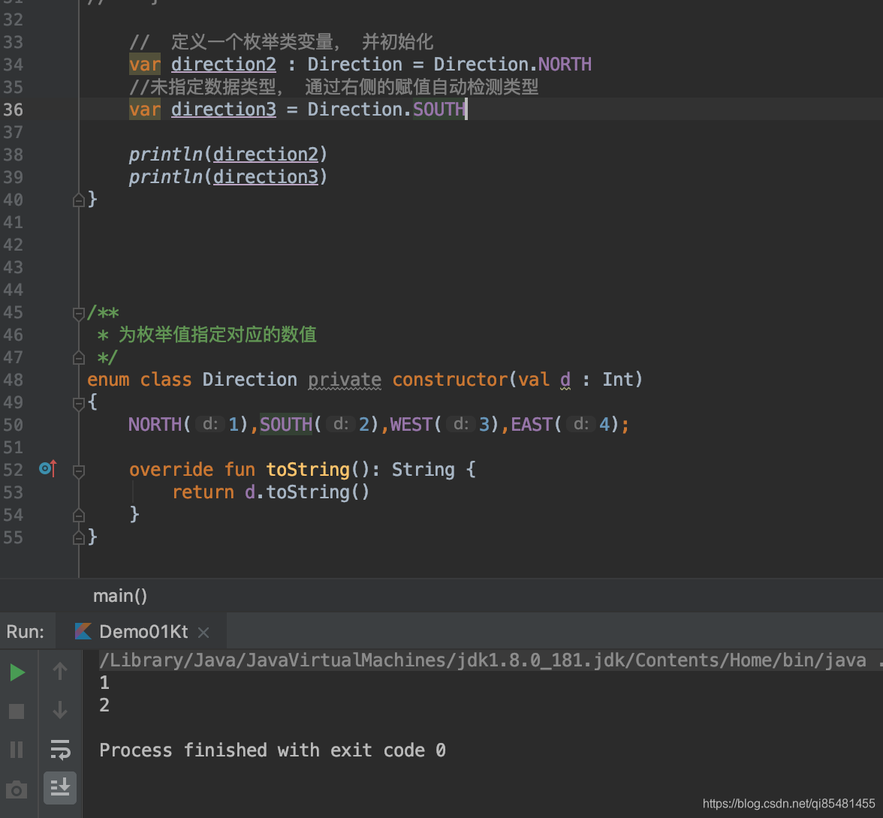Click the comment on line 33
Screen dimensions: 883x818
point(282,42)
